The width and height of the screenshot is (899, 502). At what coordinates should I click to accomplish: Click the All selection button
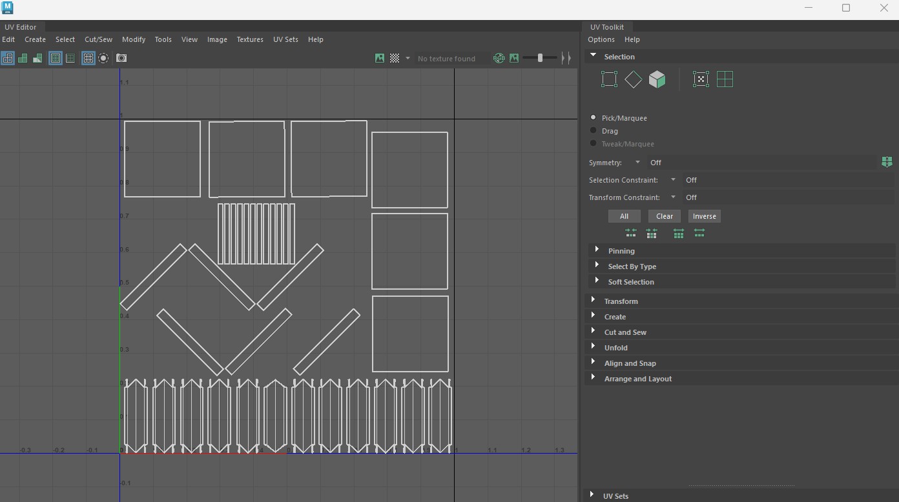(x=624, y=216)
